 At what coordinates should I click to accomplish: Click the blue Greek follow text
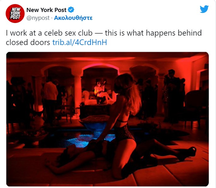[x=73, y=18]
